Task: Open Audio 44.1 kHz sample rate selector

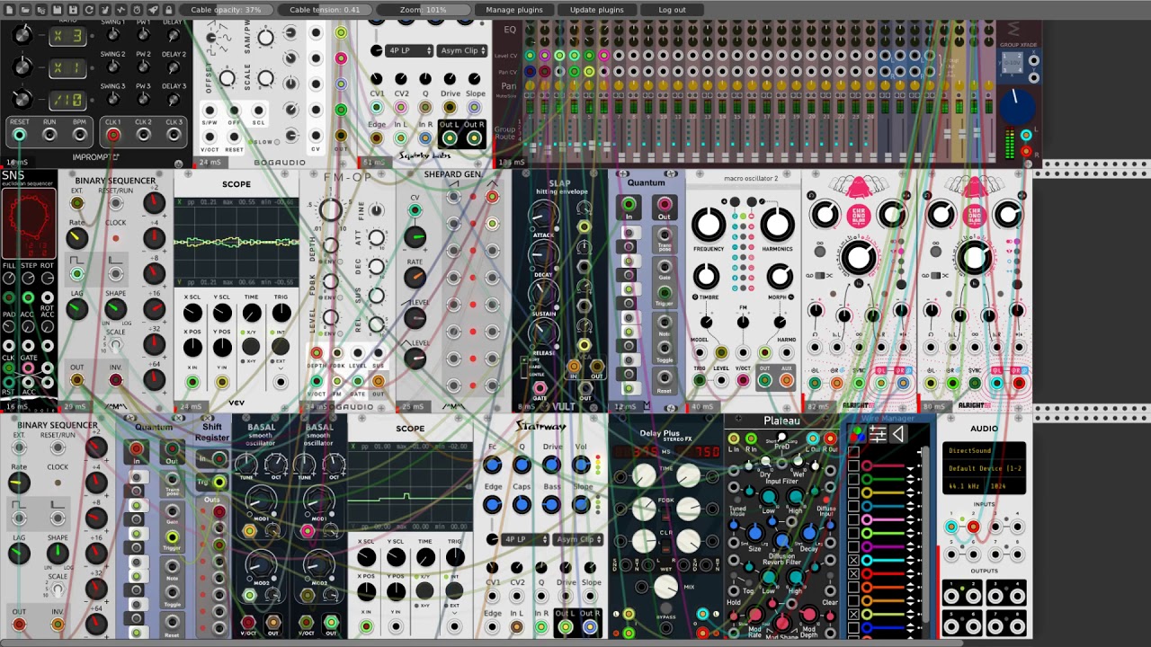Action: 963,486
